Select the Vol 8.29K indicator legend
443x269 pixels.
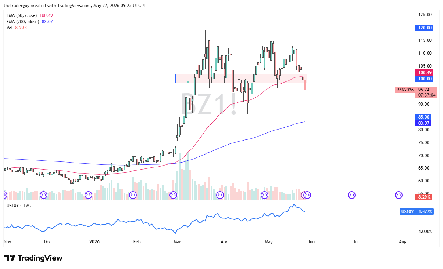coord(17,28)
